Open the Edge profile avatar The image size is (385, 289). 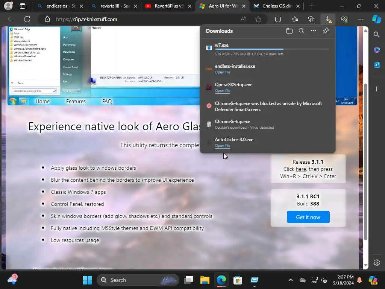point(8,6)
